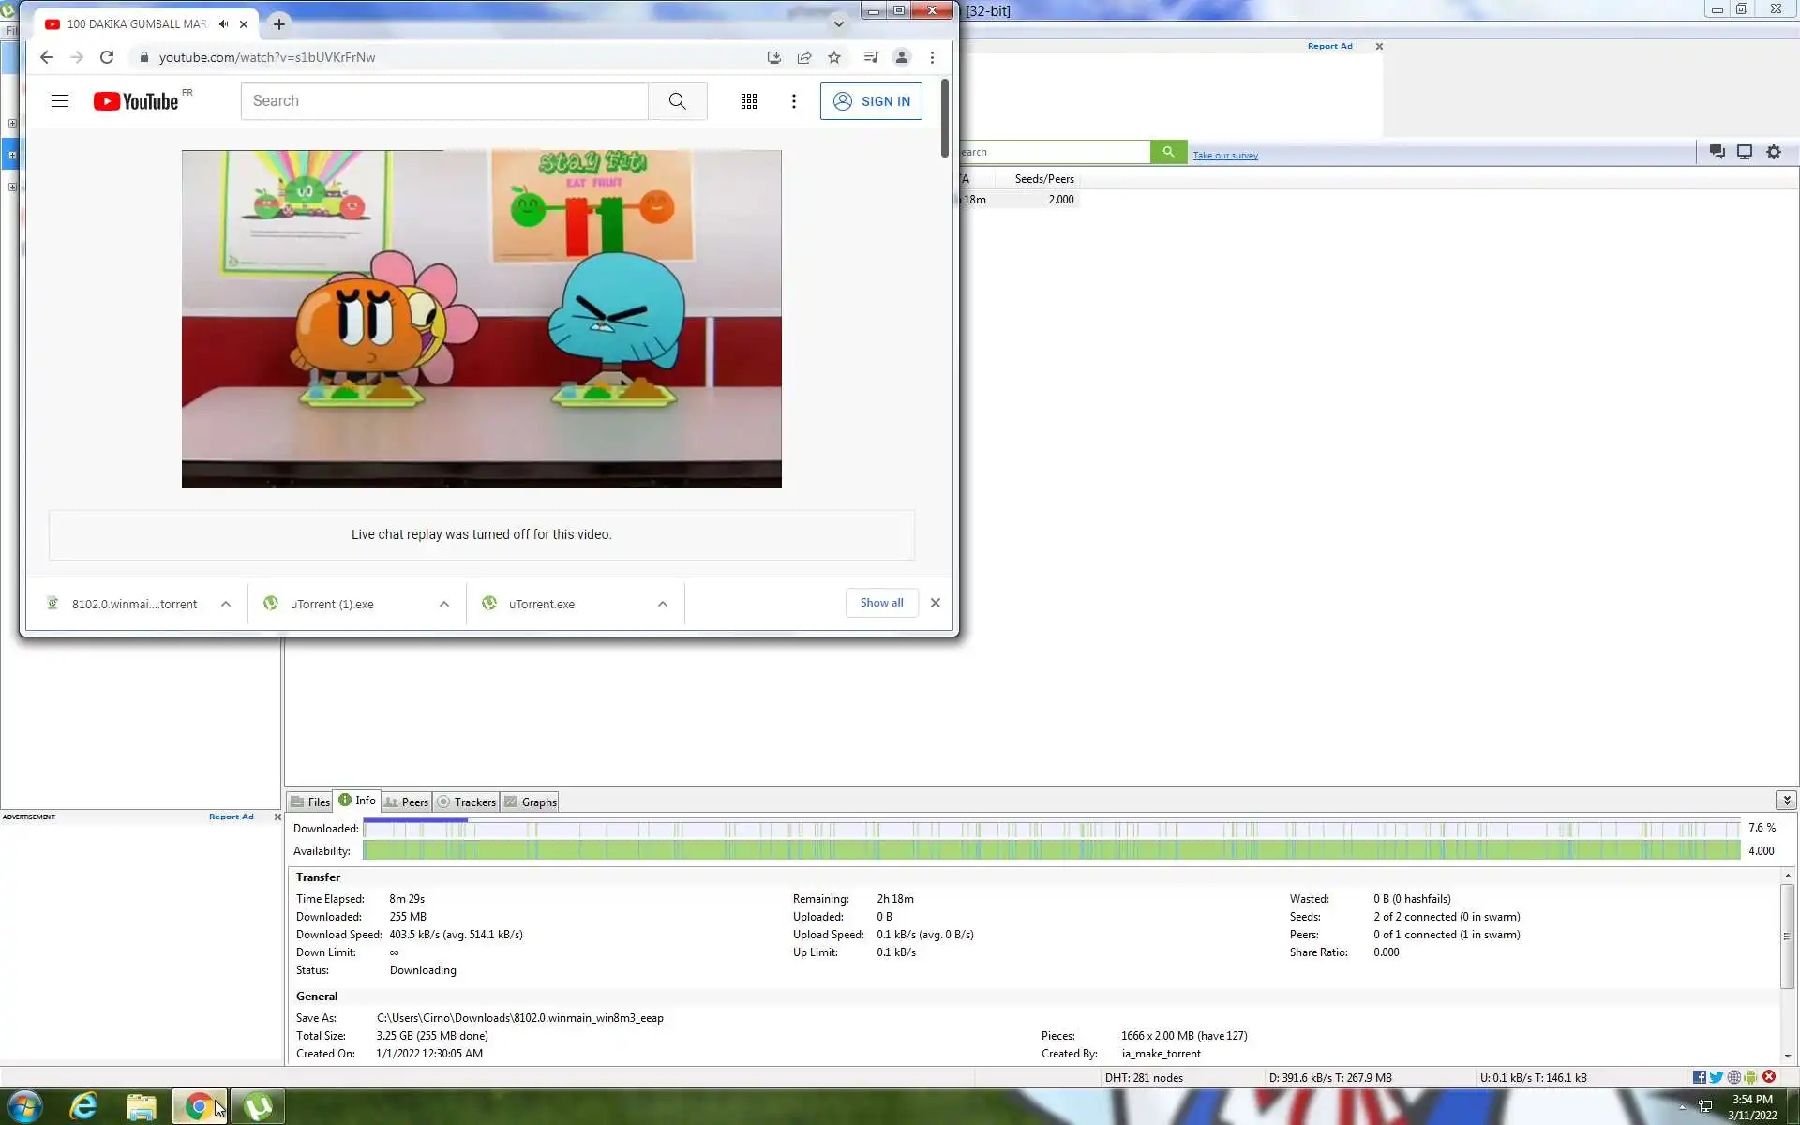Open YouTube hamburger guide menu
Image resolution: width=1800 pixels, height=1125 pixels.
tap(60, 101)
